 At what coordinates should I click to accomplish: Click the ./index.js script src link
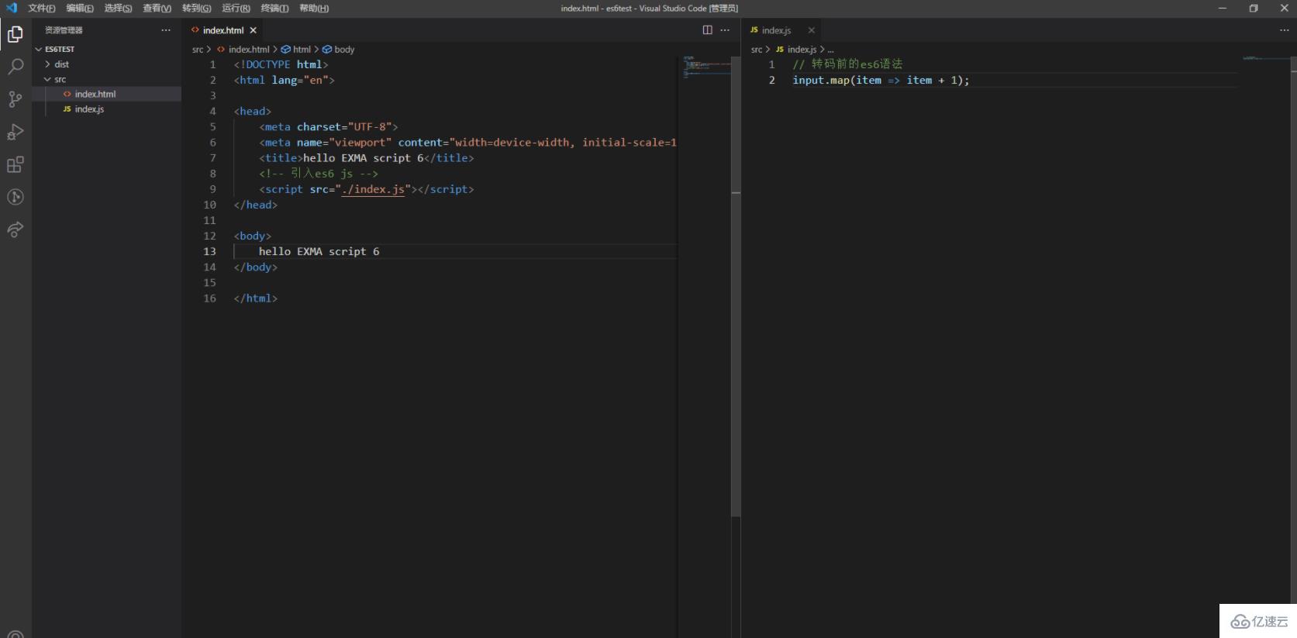pyautogui.click(x=372, y=189)
